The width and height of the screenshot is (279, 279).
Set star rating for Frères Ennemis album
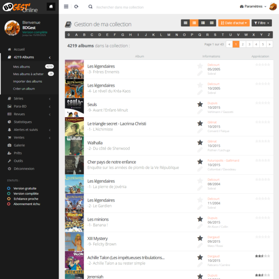tap(262, 65)
